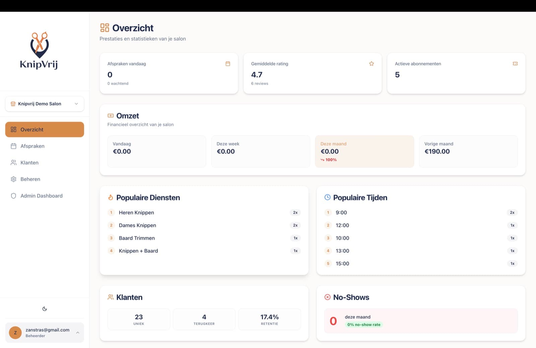The image size is (536, 348).
Task: Click the 23 Uniek clients tile
Action: [139, 319]
